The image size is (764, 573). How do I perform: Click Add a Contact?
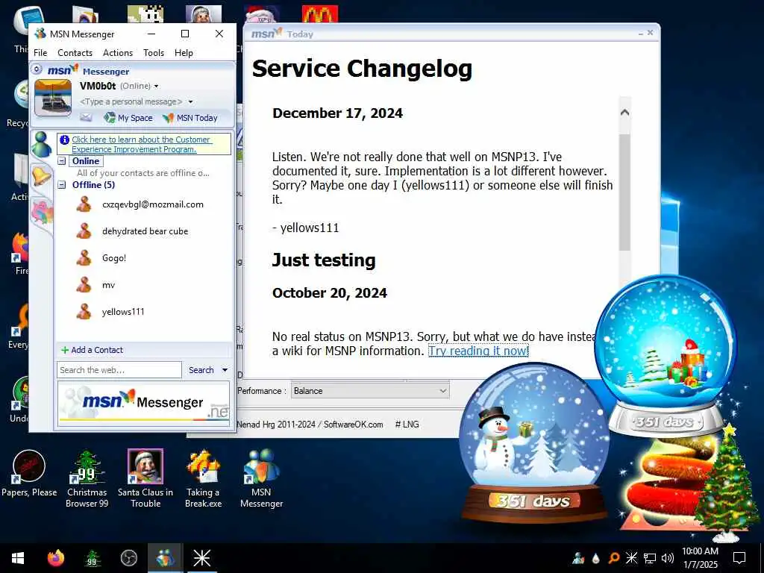coord(92,350)
